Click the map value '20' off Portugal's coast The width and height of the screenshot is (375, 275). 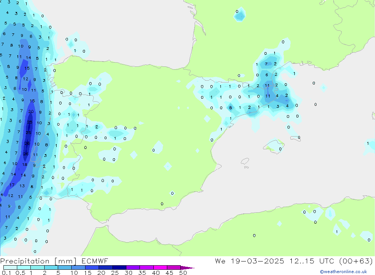[31, 111]
